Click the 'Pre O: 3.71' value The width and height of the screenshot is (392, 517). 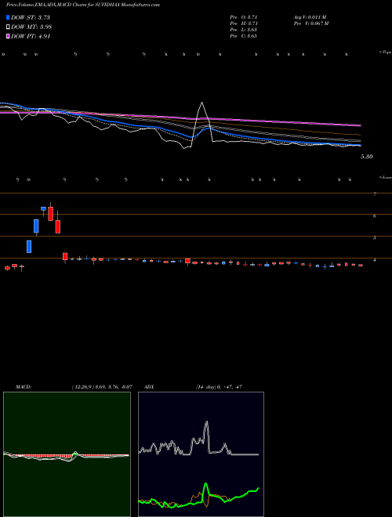(x=244, y=17)
